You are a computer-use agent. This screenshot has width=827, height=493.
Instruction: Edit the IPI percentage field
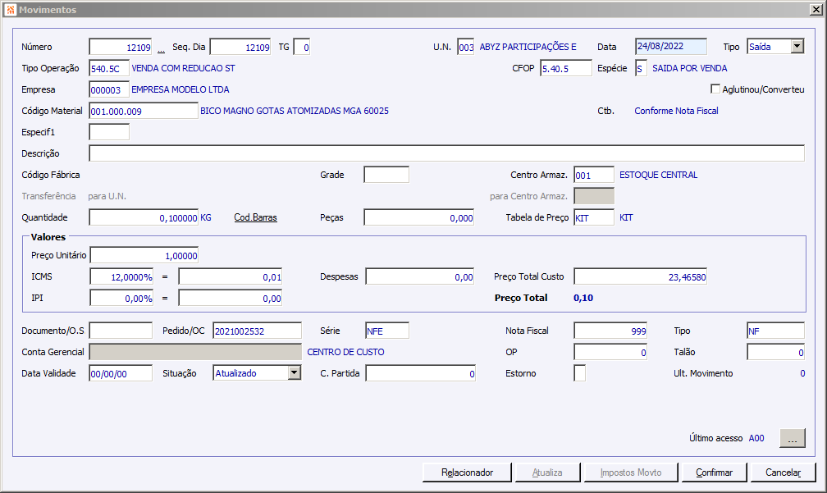pos(121,298)
